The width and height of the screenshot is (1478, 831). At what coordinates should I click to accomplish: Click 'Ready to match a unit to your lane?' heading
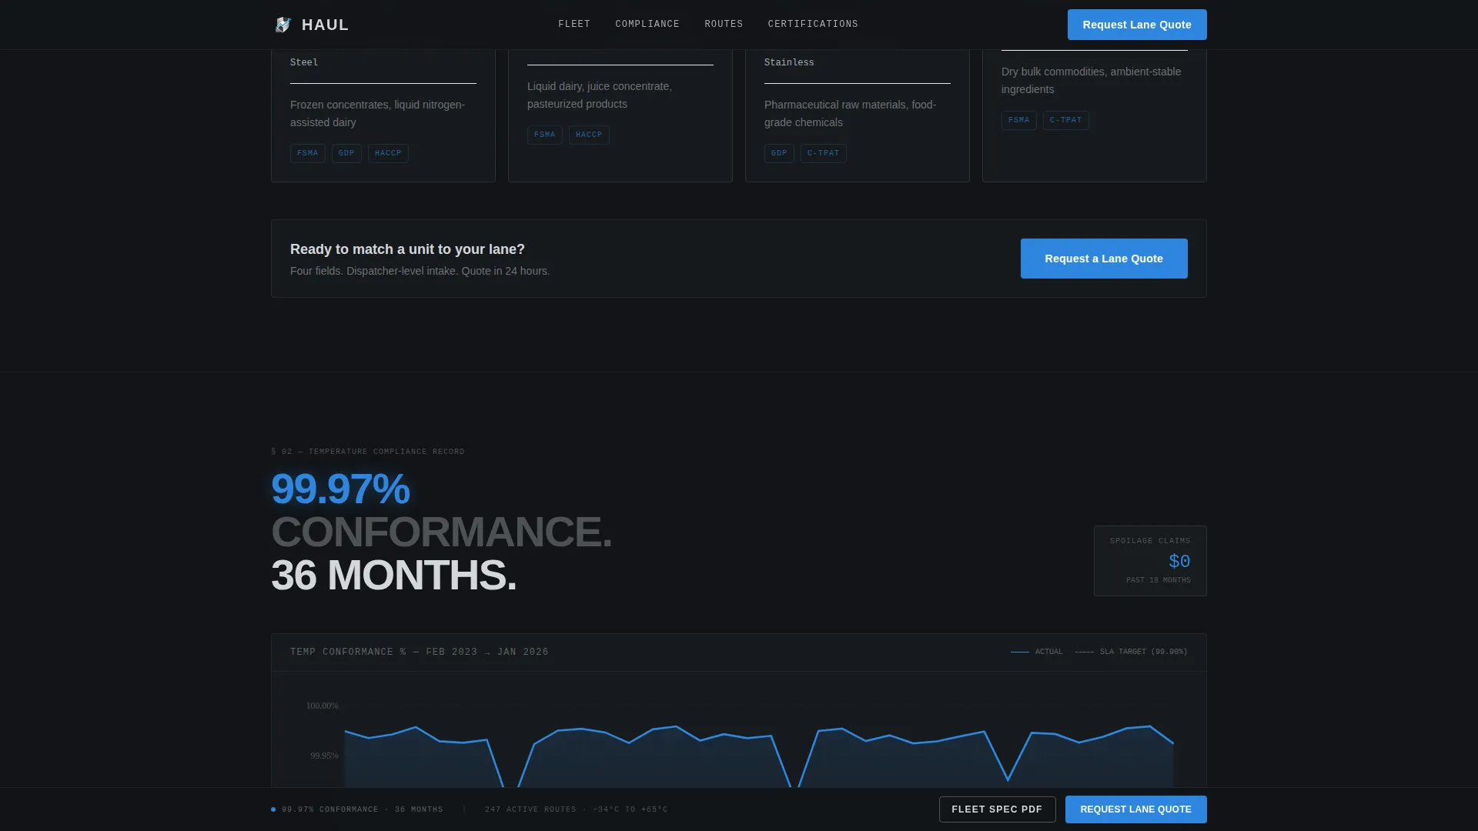(407, 249)
